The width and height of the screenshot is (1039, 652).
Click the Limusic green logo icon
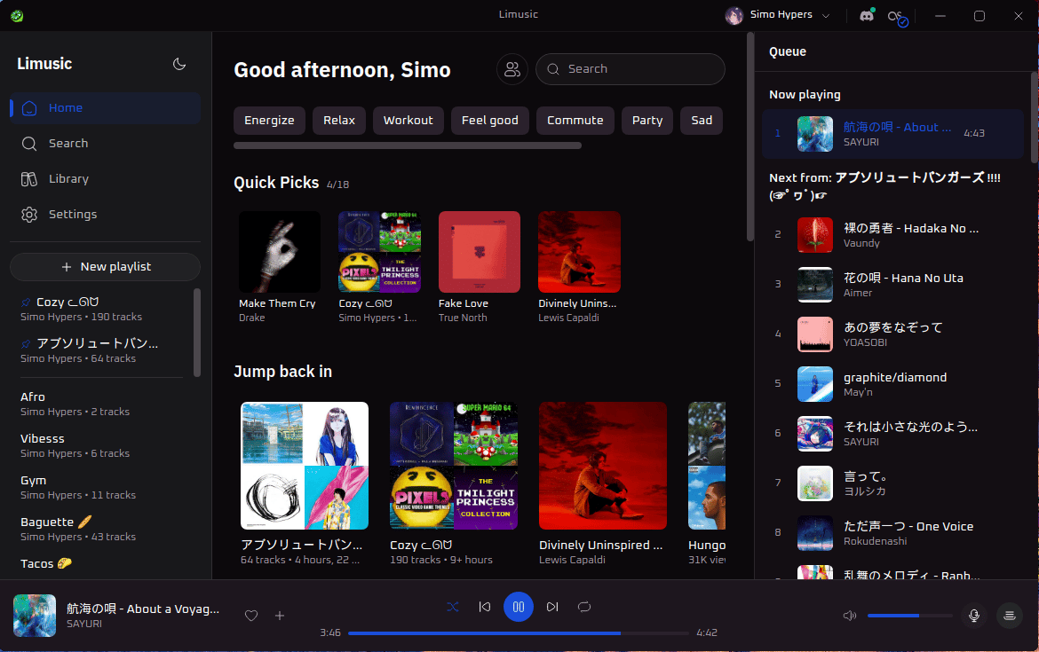point(17,16)
